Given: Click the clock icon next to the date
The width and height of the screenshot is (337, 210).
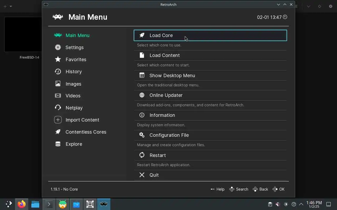Looking at the screenshot, I should (285, 17).
